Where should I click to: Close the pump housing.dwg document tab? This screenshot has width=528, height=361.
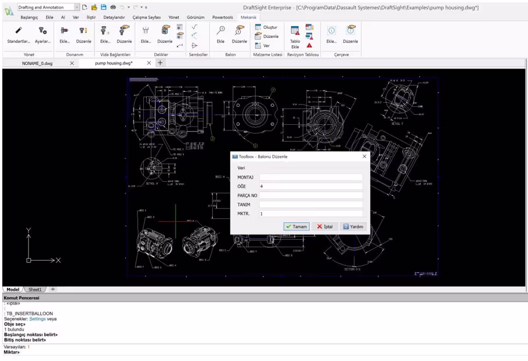click(x=149, y=63)
